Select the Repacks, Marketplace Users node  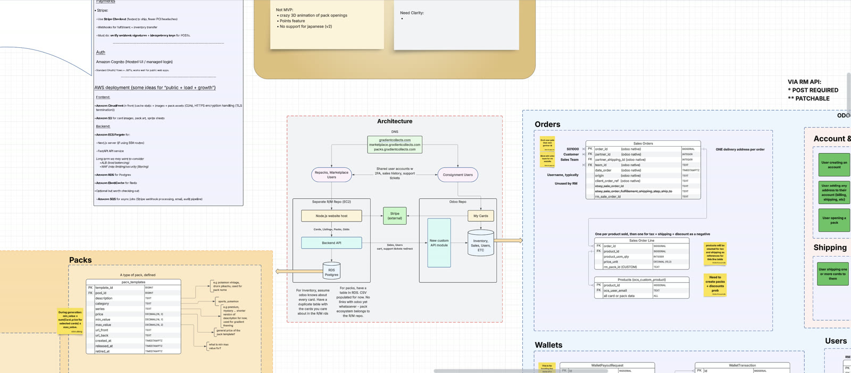pos(331,175)
